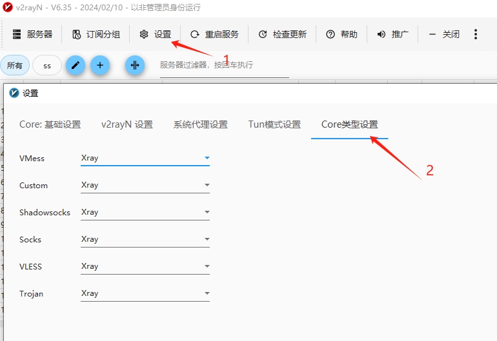497x341 pixels.
Task: Click the Shadowsocks label text
Action: click(45, 213)
